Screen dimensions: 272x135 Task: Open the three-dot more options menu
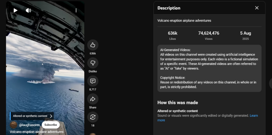coord(76,10)
